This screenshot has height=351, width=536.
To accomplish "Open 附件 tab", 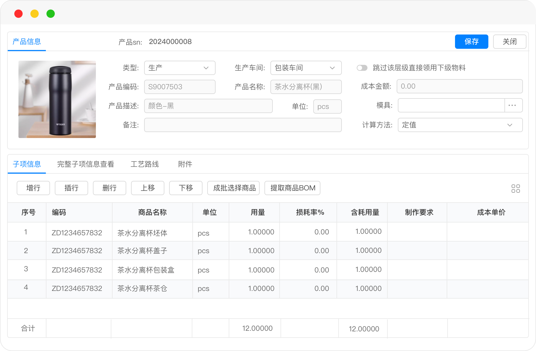I will point(185,164).
